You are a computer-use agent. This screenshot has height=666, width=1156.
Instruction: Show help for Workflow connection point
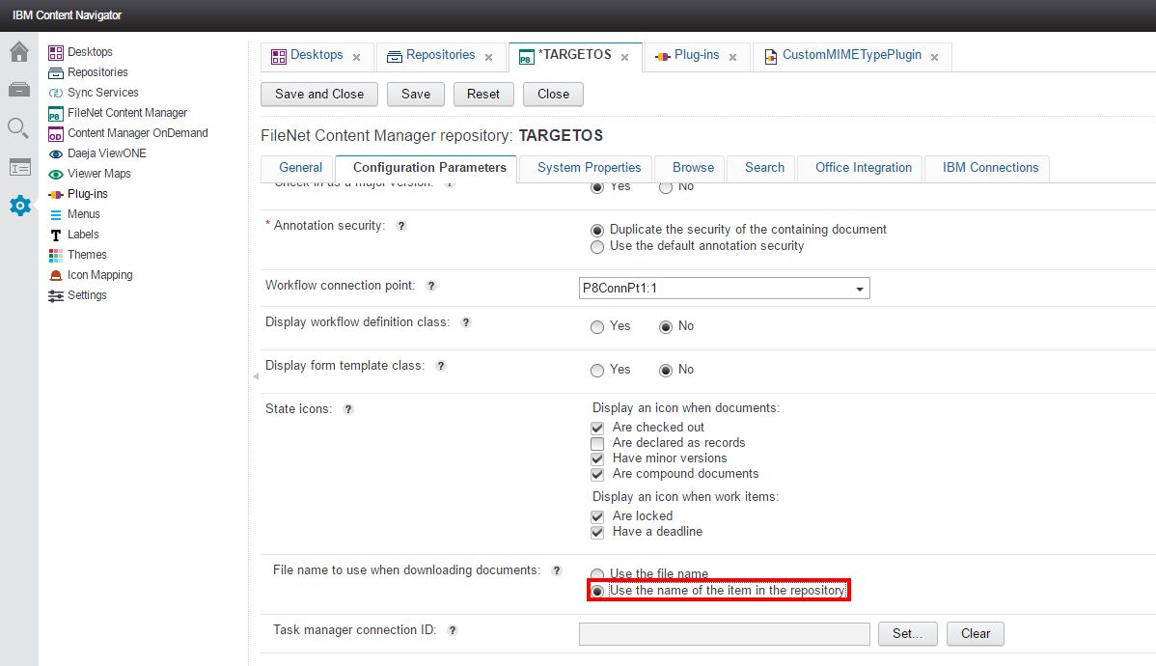[x=431, y=286]
